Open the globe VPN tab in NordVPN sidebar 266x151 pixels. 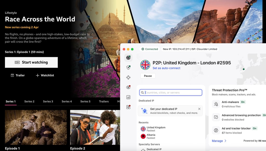[128, 58]
